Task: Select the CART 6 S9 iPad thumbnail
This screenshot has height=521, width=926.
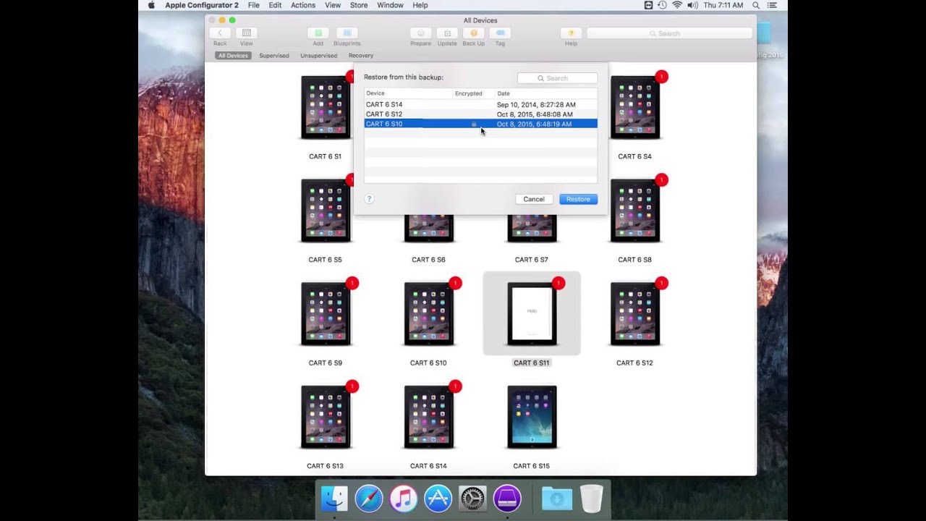Action: click(x=326, y=314)
